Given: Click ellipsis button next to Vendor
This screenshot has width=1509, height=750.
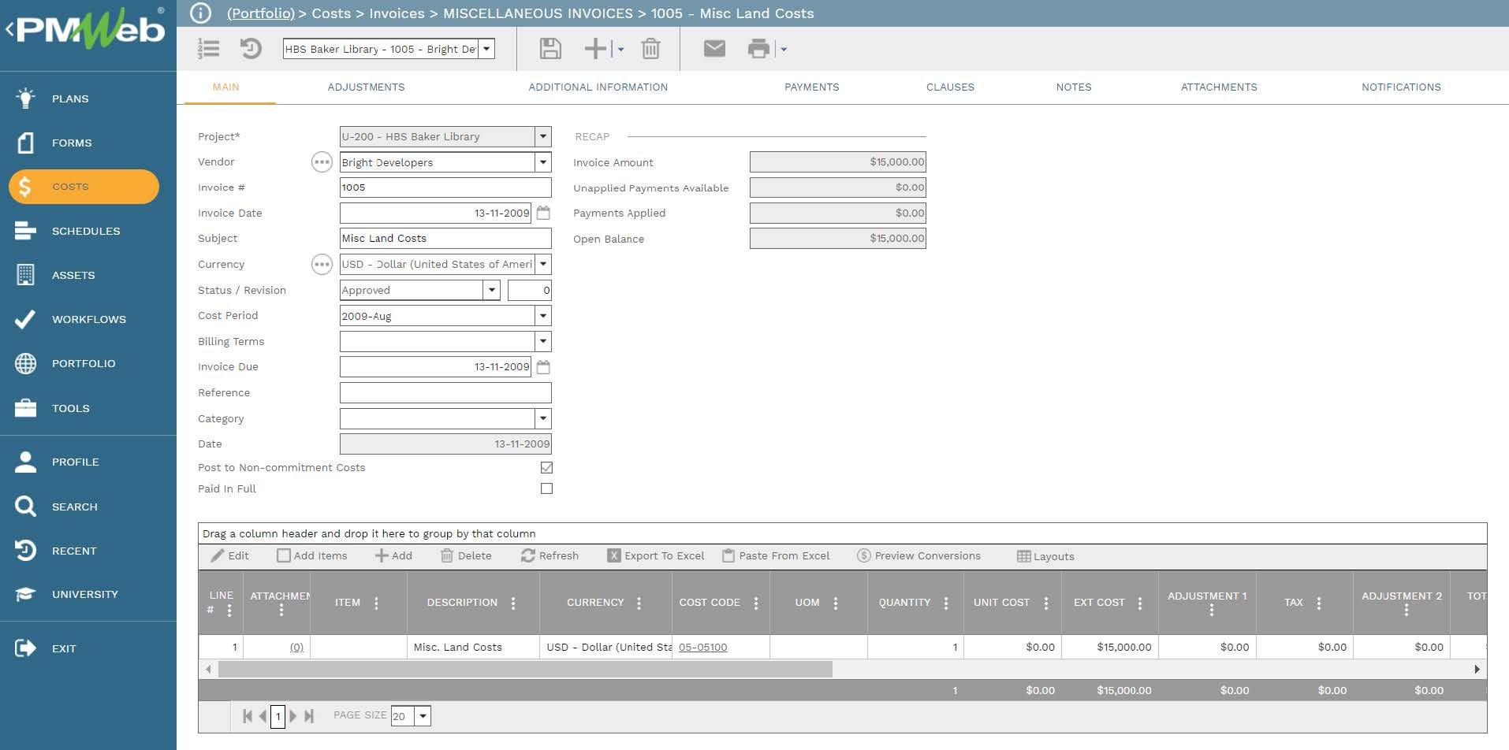Looking at the screenshot, I should click(x=322, y=162).
